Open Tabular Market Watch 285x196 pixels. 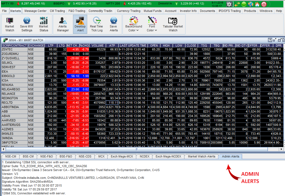pyautogui.click(x=173, y=24)
